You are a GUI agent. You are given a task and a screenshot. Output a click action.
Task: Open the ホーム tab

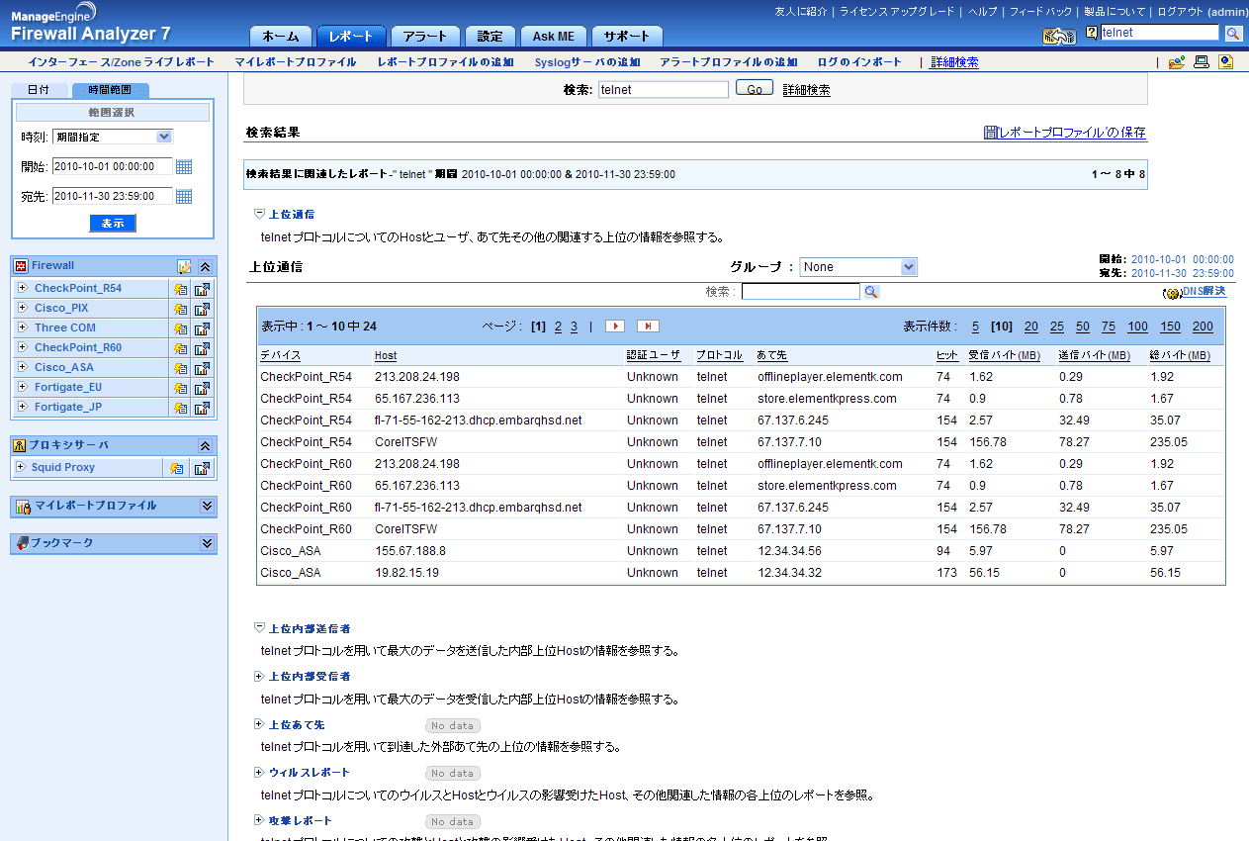tap(281, 37)
